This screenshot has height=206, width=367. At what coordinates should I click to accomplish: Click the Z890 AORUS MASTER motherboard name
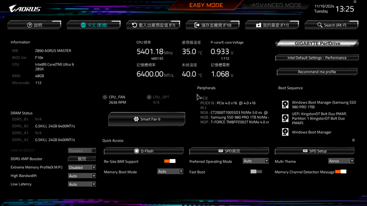[x=53, y=51]
